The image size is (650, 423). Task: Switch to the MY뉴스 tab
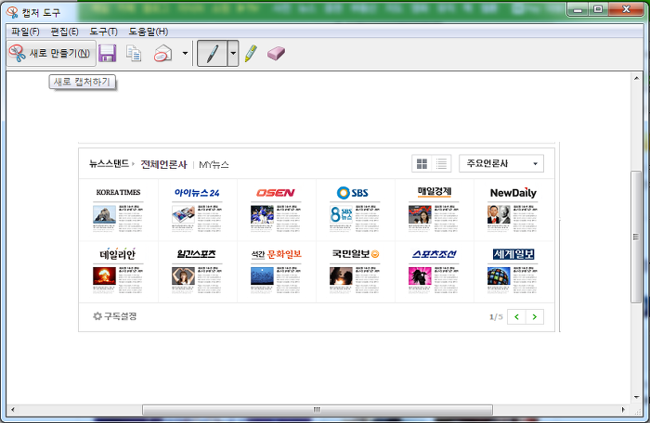(214, 164)
